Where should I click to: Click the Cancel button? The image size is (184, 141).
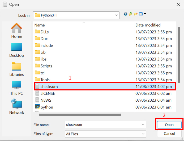169,134
